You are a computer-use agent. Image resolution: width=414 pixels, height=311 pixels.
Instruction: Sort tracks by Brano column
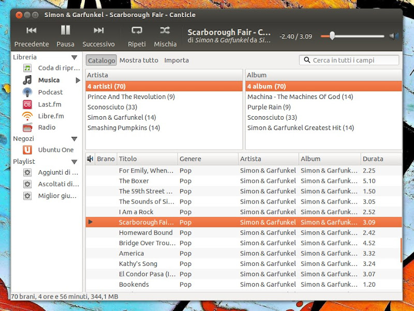[106, 159]
